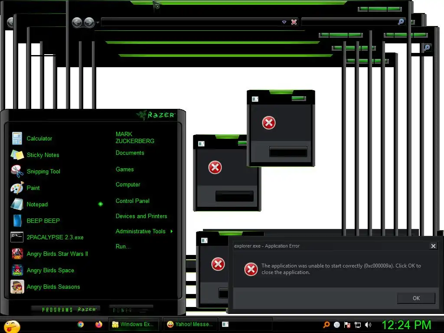
Task: Click OK in explorer.exe Application Error dialog
Action: pyautogui.click(x=416, y=298)
